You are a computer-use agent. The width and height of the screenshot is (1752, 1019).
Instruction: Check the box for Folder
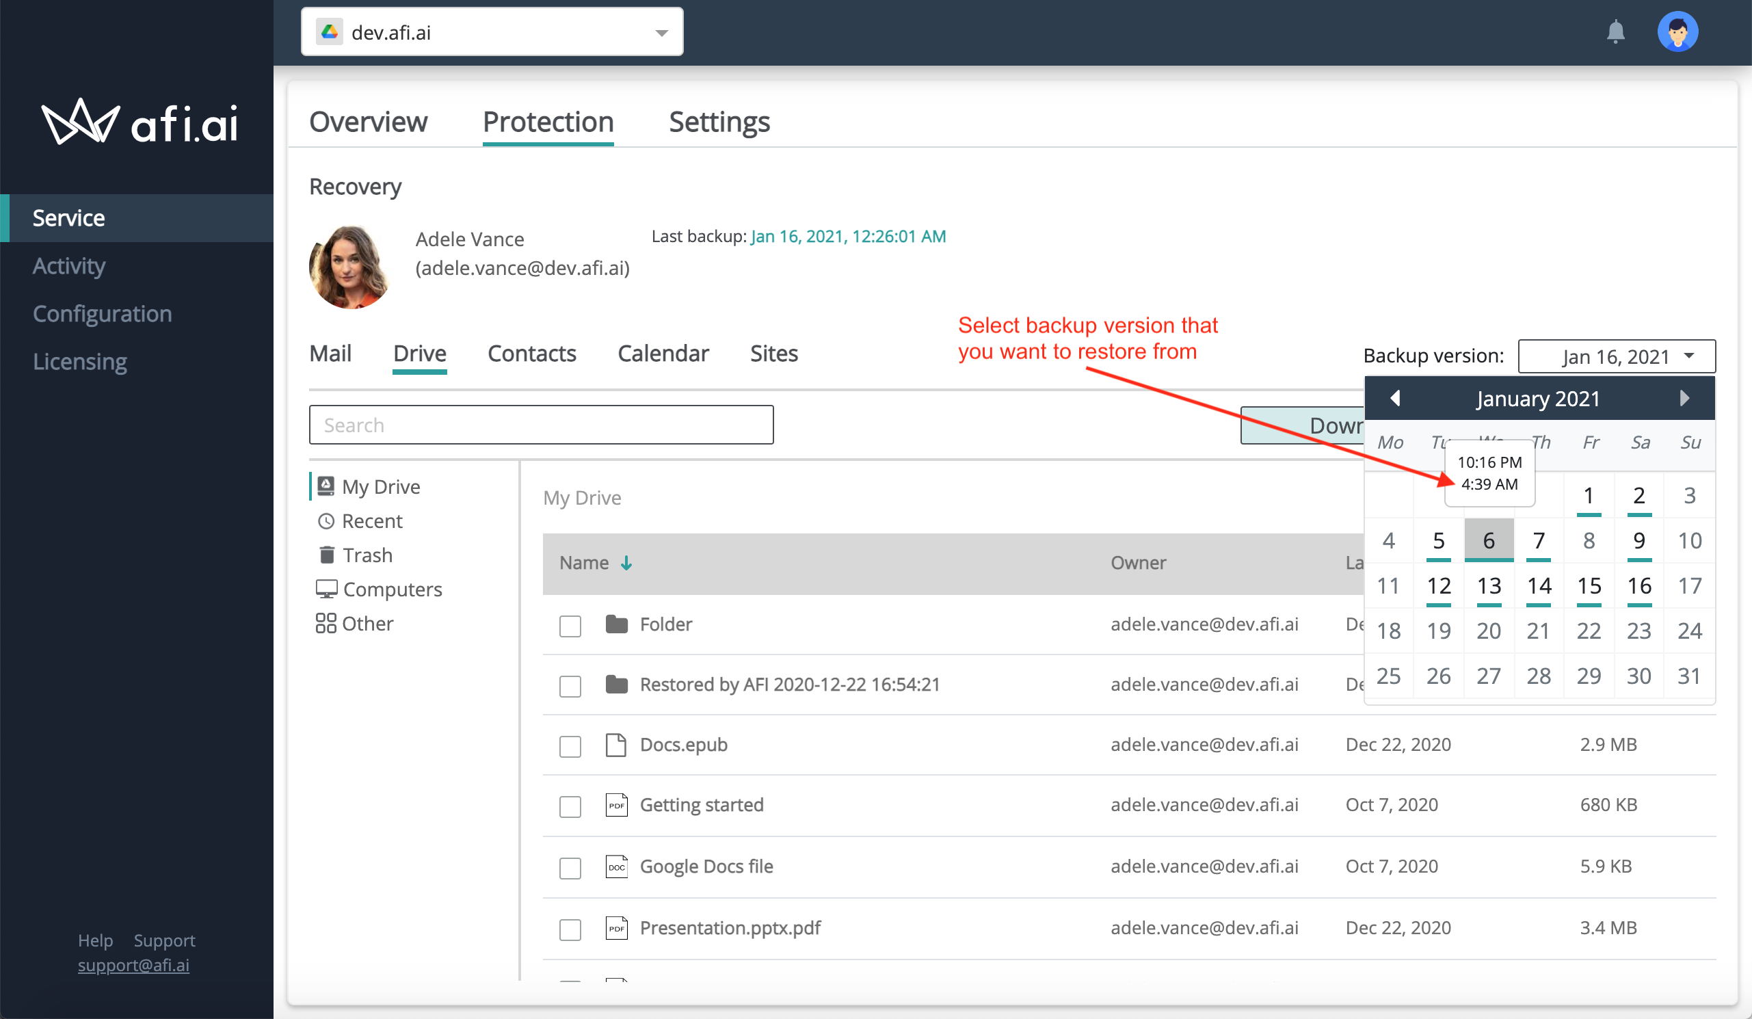click(x=570, y=626)
